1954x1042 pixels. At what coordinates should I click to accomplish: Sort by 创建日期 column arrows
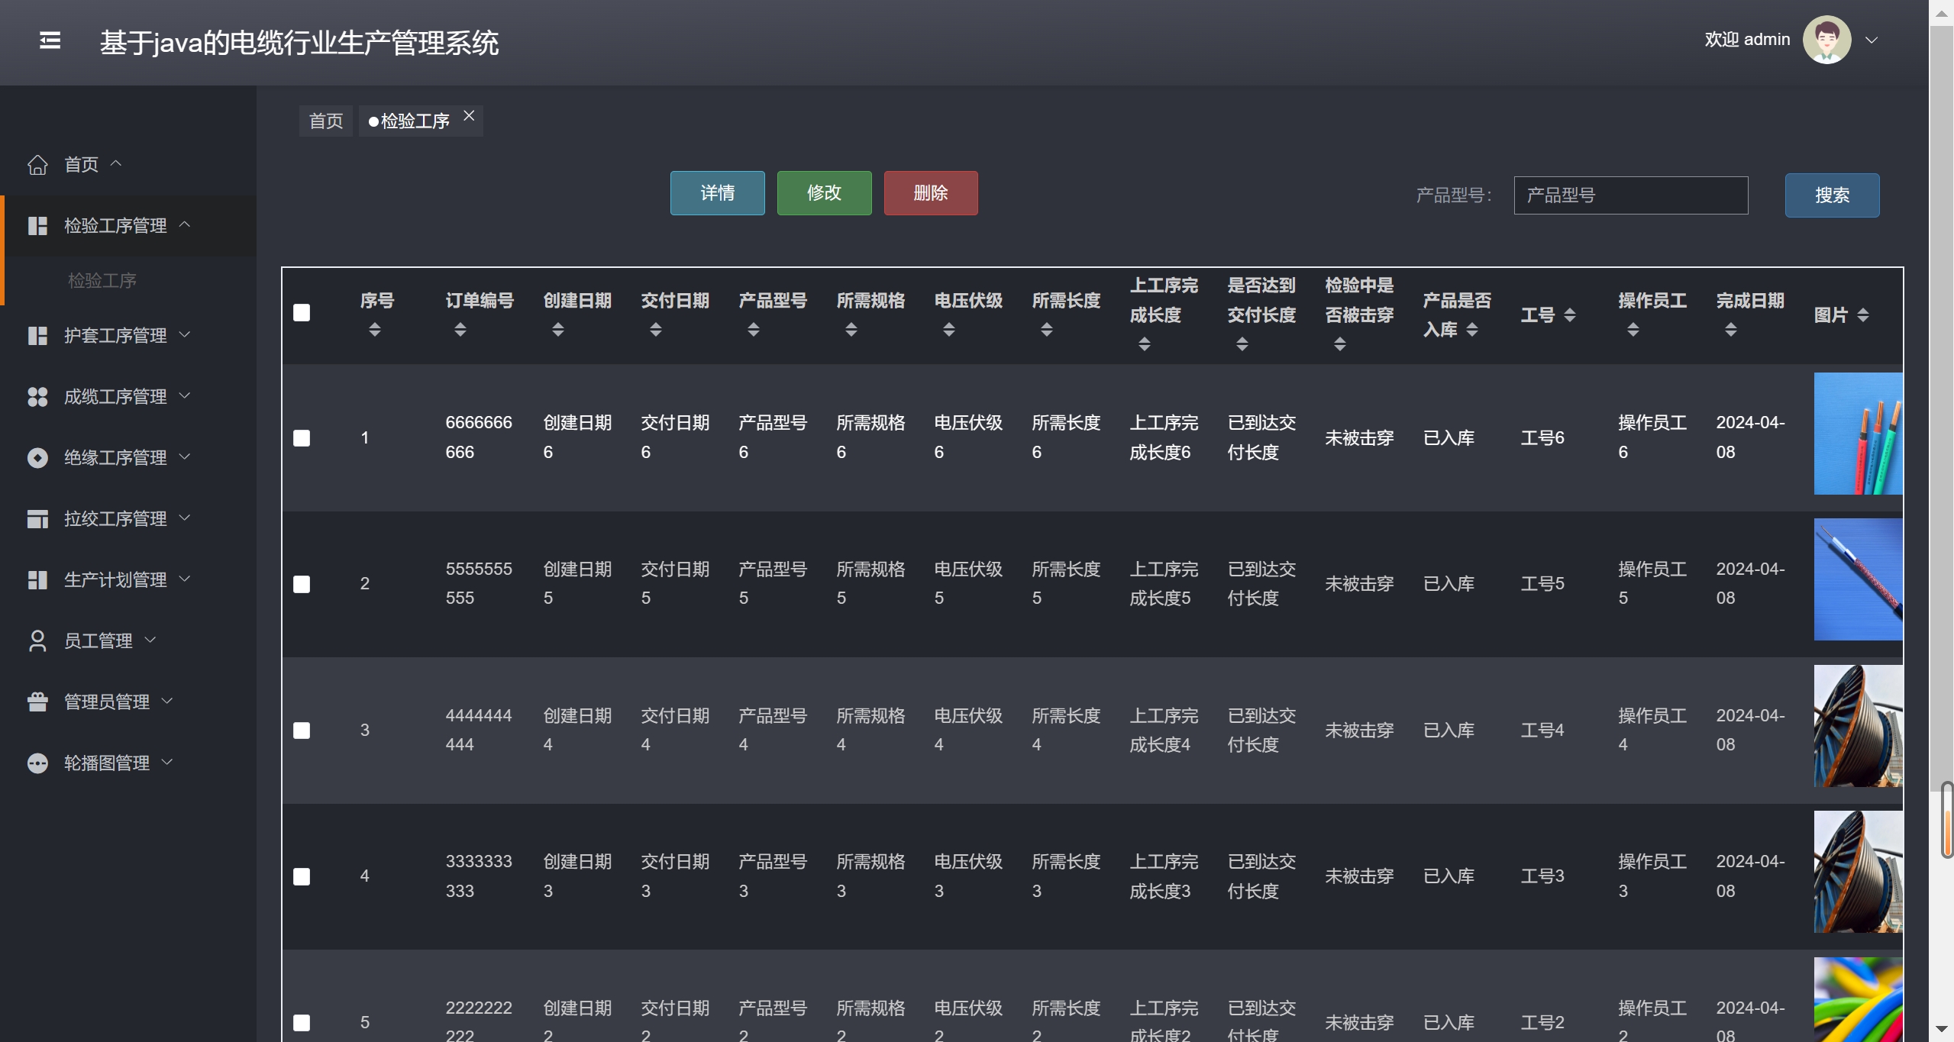[x=557, y=330]
